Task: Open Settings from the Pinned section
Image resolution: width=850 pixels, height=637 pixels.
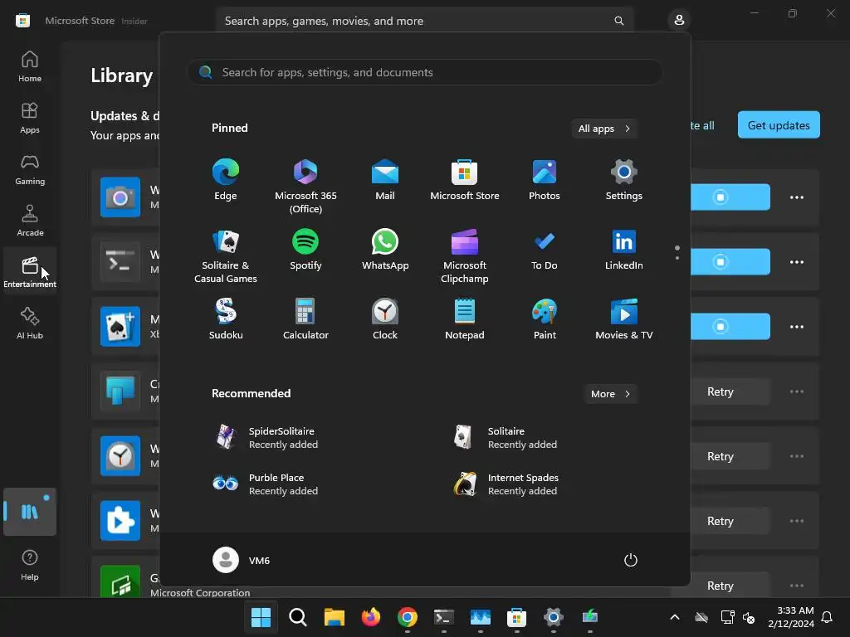Action: 624,180
